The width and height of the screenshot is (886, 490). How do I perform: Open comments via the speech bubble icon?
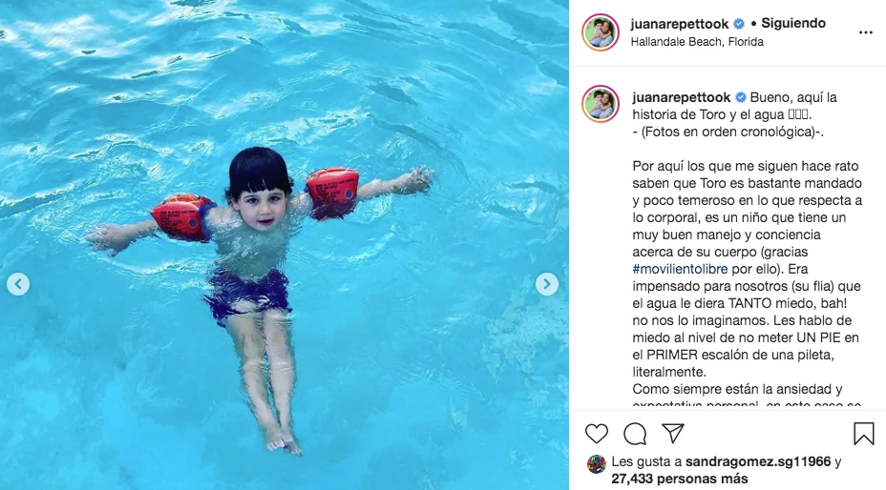tap(635, 434)
